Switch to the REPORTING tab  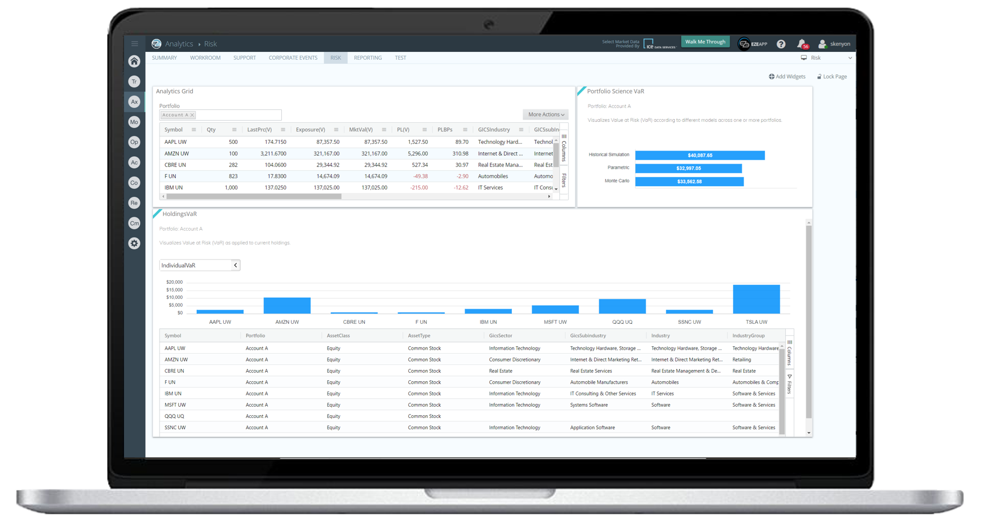point(368,58)
